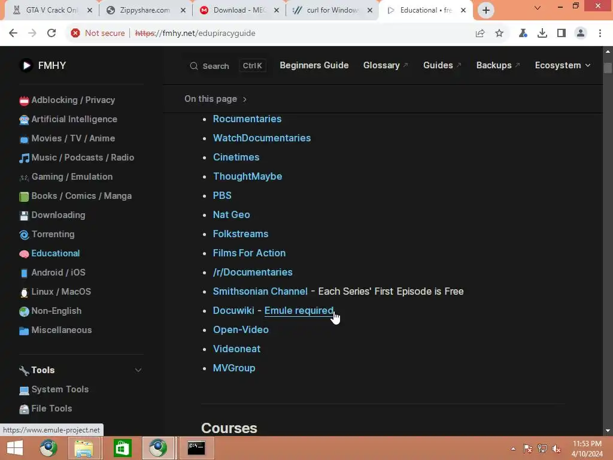Open the browser downloads icon
The image size is (613, 460).
click(542, 34)
